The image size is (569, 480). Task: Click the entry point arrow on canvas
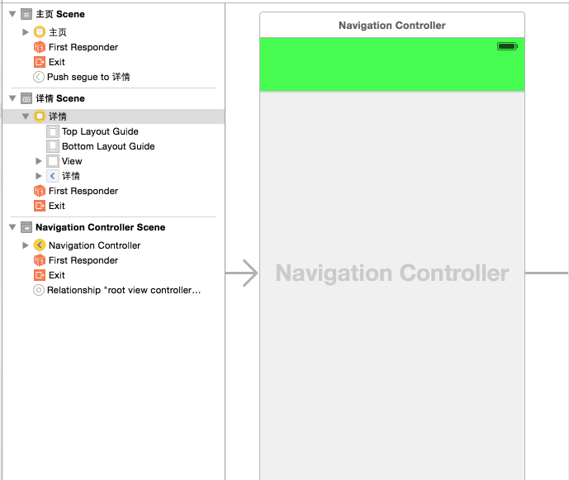242,273
